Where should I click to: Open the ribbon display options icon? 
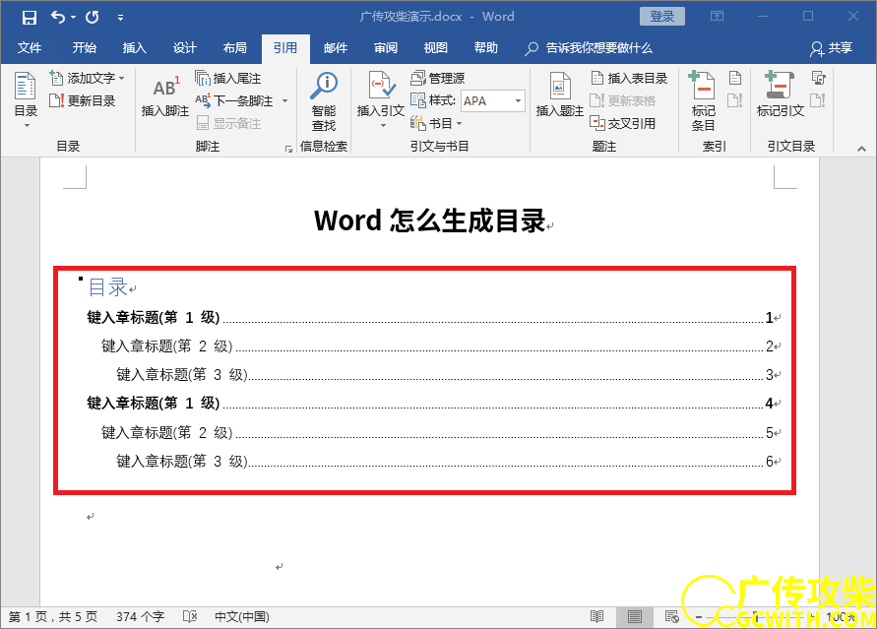click(717, 16)
